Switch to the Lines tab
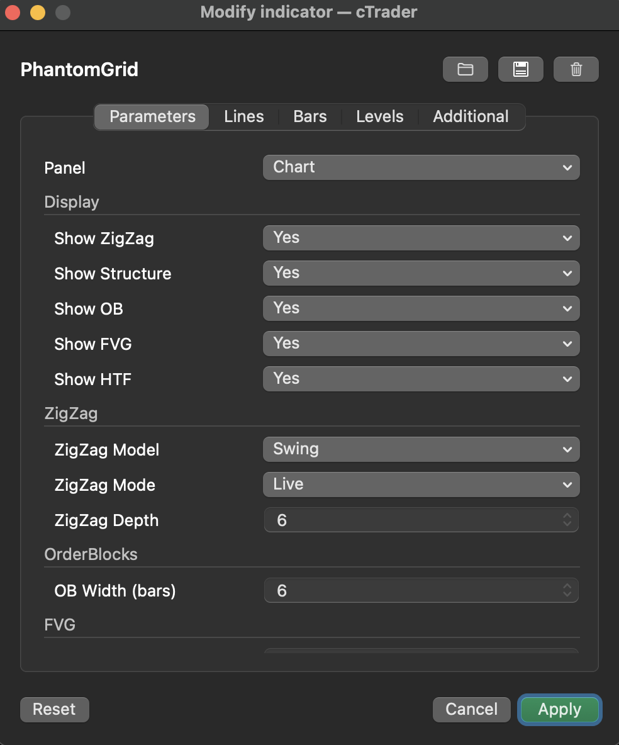Image resolution: width=619 pixels, height=745 pixels. [243, 116]
